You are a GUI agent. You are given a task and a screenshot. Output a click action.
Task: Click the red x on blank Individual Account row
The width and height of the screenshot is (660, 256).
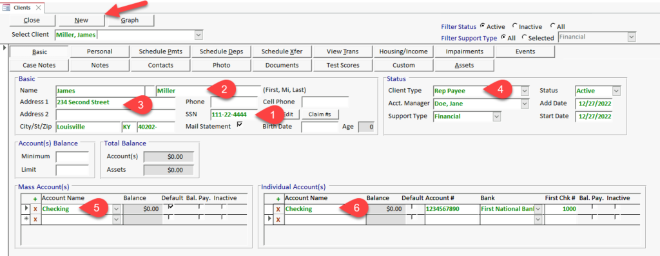278,219
